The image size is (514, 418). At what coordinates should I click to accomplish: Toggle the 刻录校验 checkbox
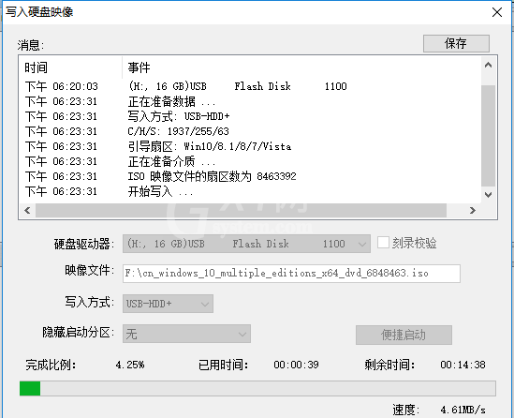(383, 243)
